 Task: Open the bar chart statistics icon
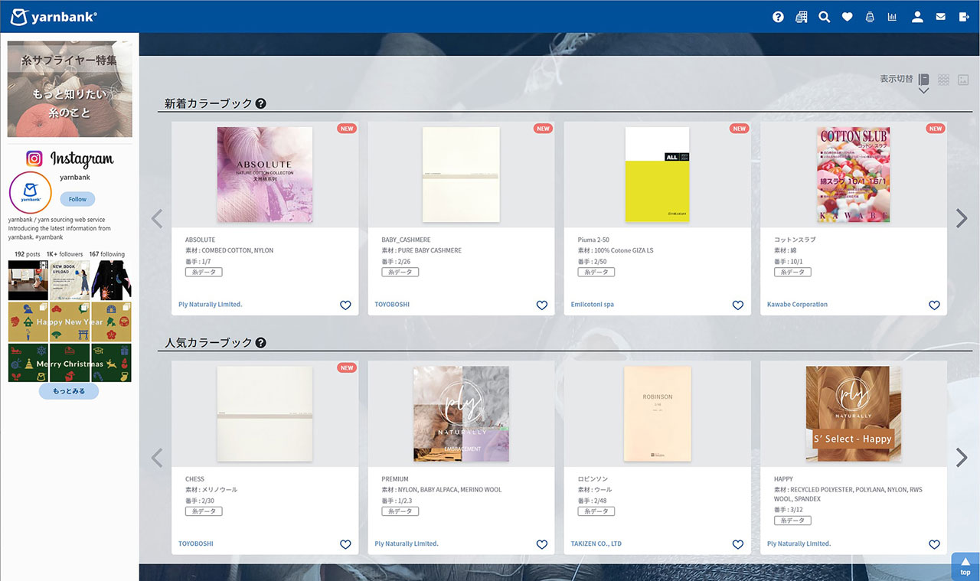click(892, 17)
